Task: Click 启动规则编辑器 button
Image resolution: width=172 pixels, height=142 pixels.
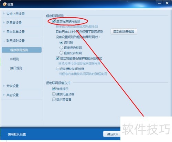Action: coord(124,31)
